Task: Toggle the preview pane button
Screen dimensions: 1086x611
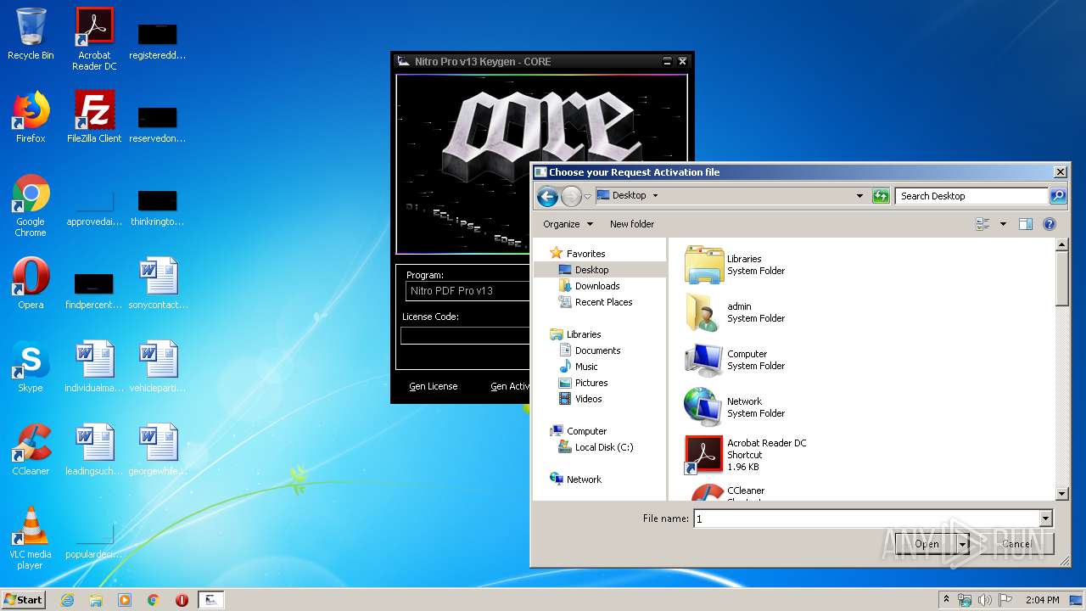Action: pos(1025,224)
